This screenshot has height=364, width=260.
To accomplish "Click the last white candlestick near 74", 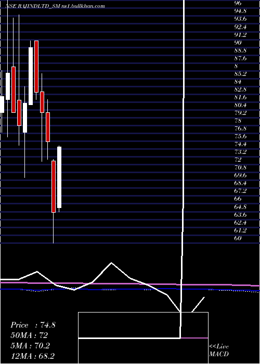I will [59, 177].
